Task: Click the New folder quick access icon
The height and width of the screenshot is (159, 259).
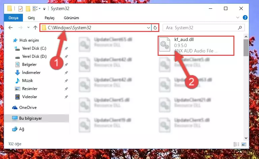Action: click(x=28, y=9)
